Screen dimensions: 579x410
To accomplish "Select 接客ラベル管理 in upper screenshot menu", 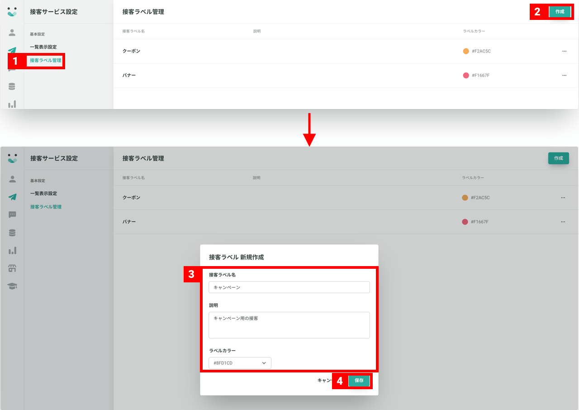I will [x=45, y=60].
